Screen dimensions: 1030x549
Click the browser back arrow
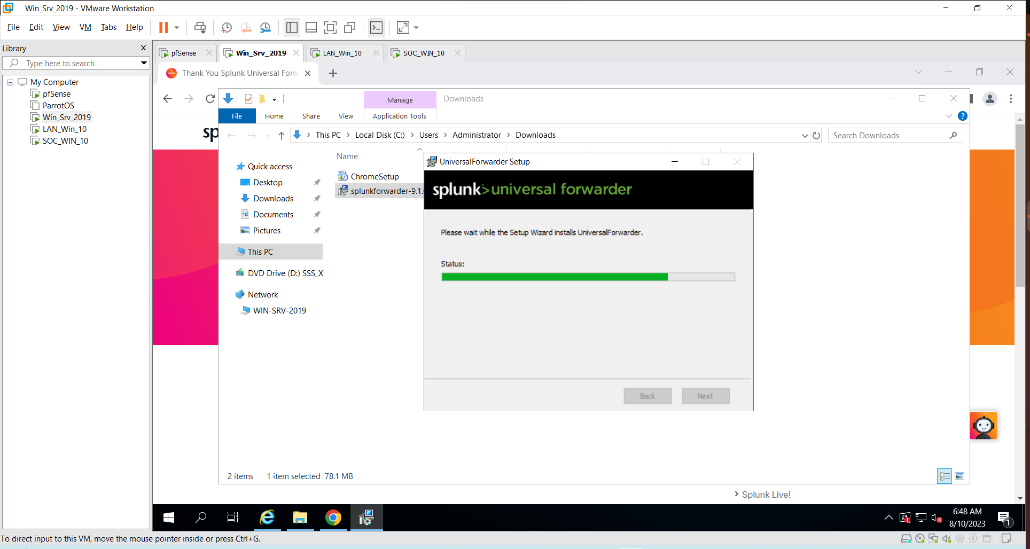pos(168,98)
